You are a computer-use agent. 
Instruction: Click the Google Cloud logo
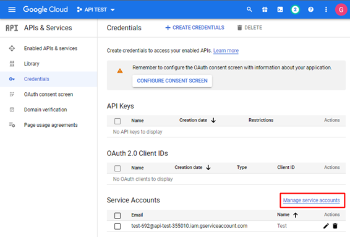tap(45, 10)
